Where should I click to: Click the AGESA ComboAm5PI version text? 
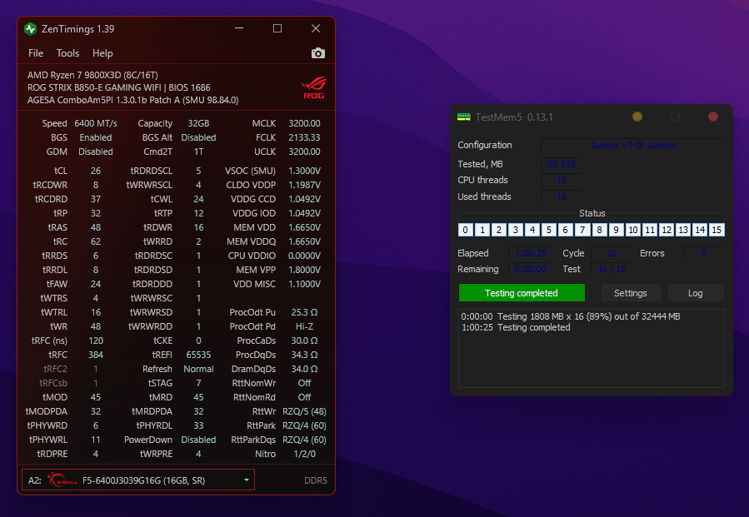(132, 100)
